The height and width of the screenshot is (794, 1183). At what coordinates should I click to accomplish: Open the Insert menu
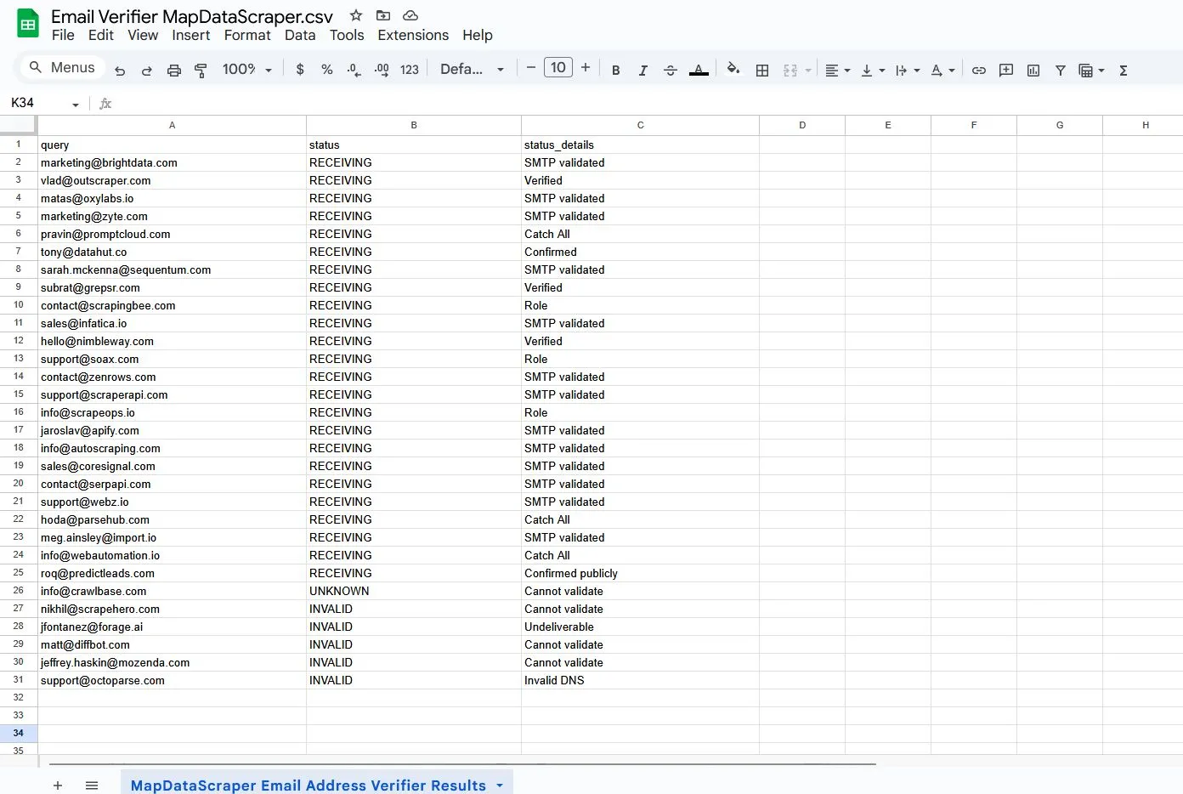tap(190, 35)
